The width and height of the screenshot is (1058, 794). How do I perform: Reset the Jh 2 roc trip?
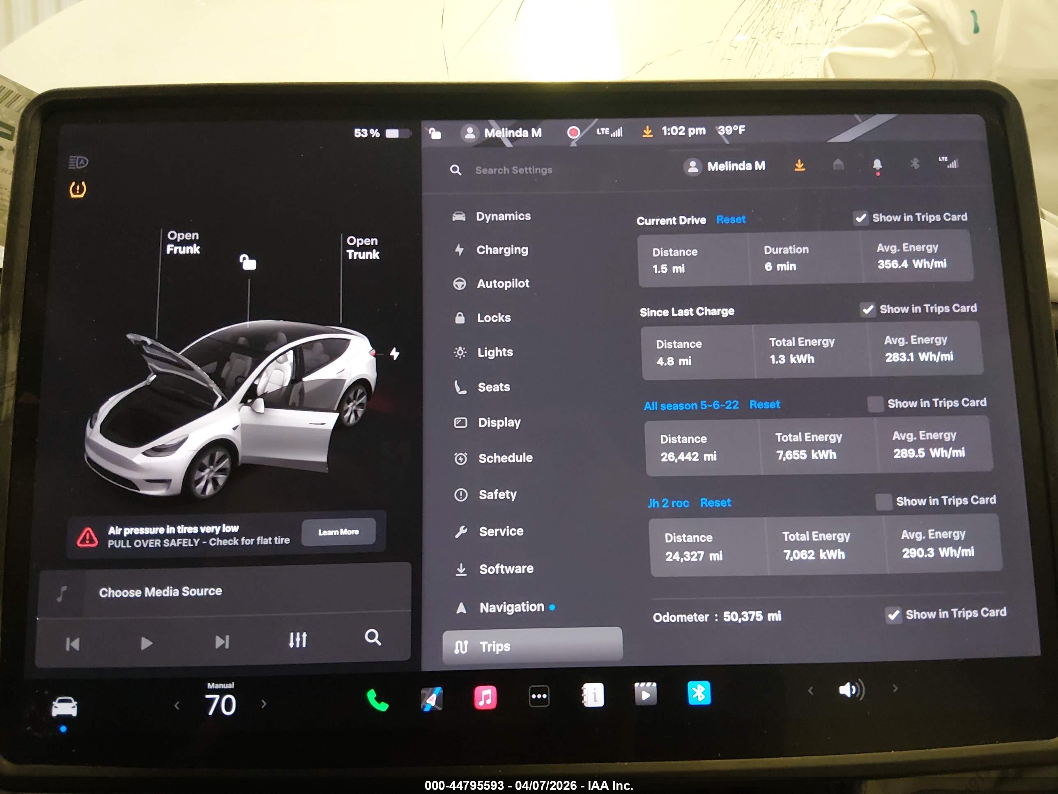(x=715, y=503)
